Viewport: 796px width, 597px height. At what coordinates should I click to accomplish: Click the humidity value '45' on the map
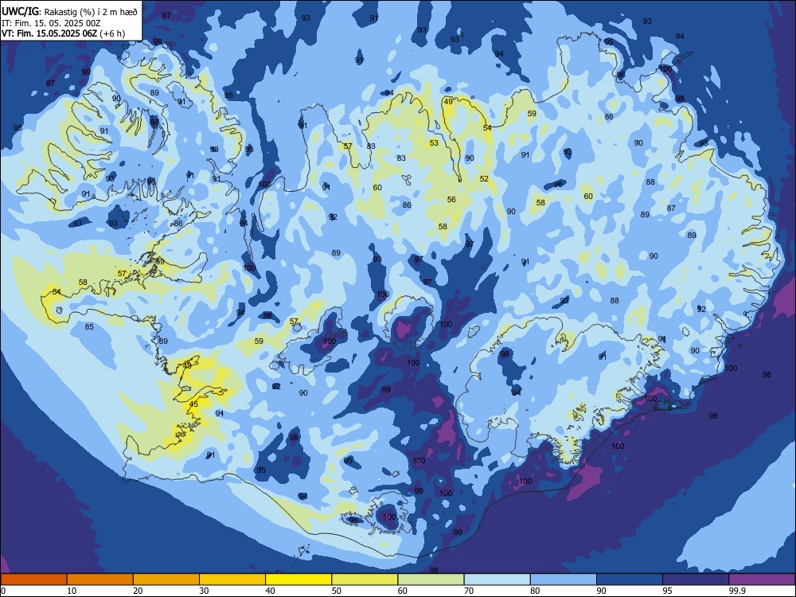193,404
